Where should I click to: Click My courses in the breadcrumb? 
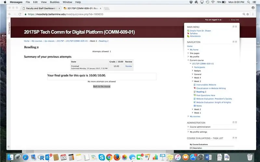pos(37,41)
